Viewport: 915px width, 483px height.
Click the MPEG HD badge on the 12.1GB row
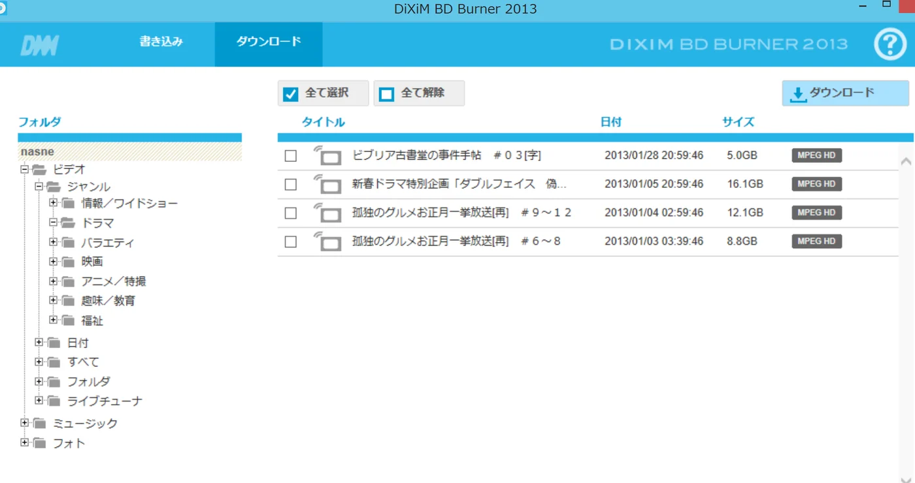816,213
